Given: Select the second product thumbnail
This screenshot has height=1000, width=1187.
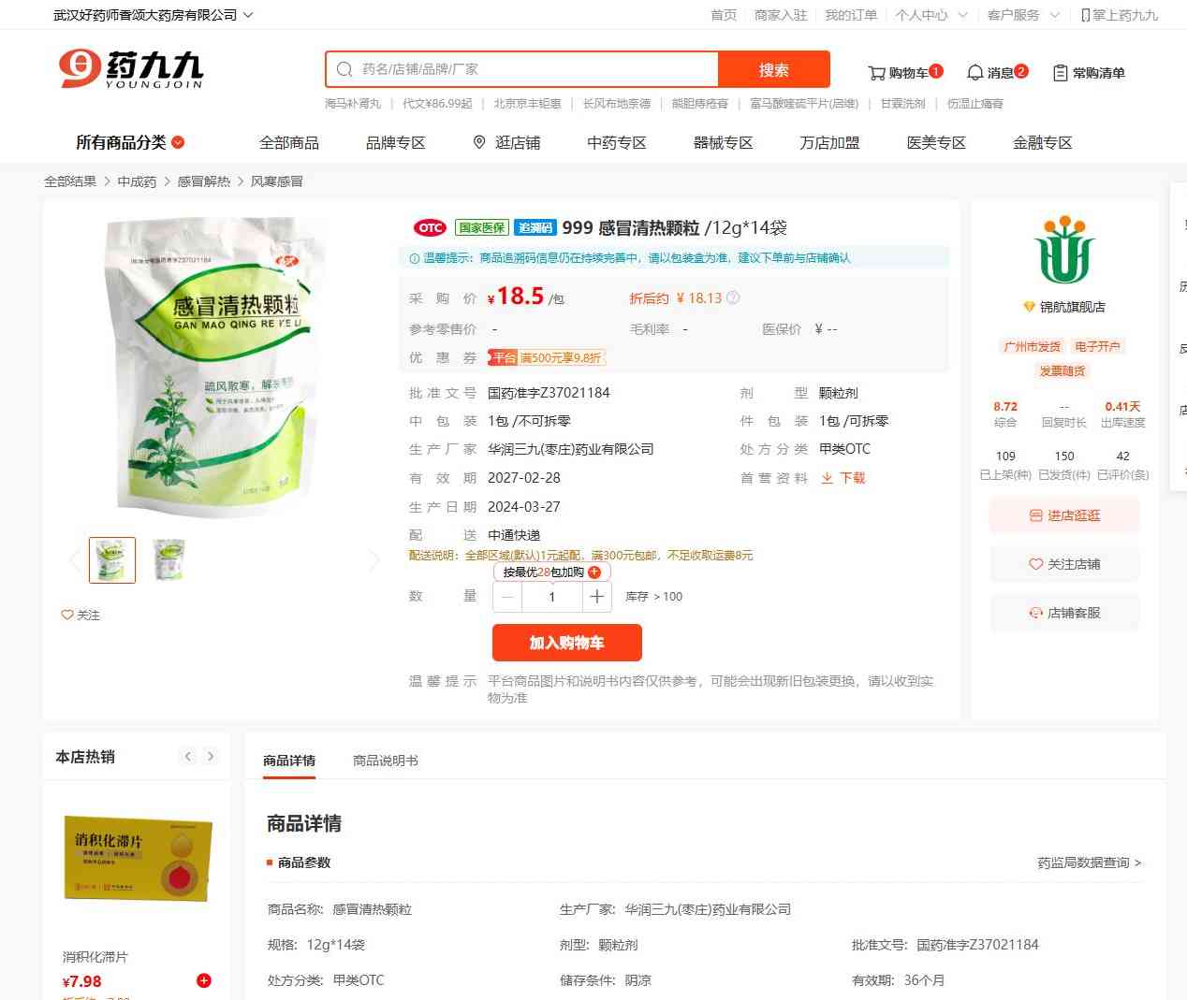Looking at the screenshot, I should (x=169, y=560).
